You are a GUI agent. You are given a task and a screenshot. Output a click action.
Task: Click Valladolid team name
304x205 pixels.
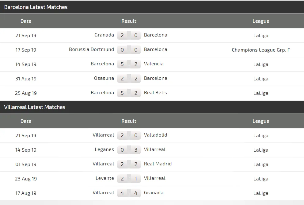click(x=155, y=135)
